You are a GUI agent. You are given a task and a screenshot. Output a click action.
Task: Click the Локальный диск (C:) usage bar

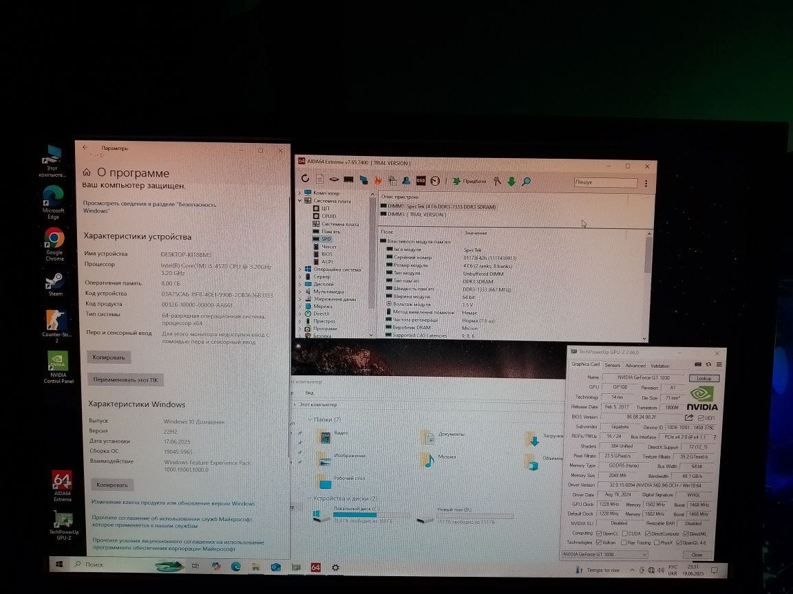tap(371, 515)
